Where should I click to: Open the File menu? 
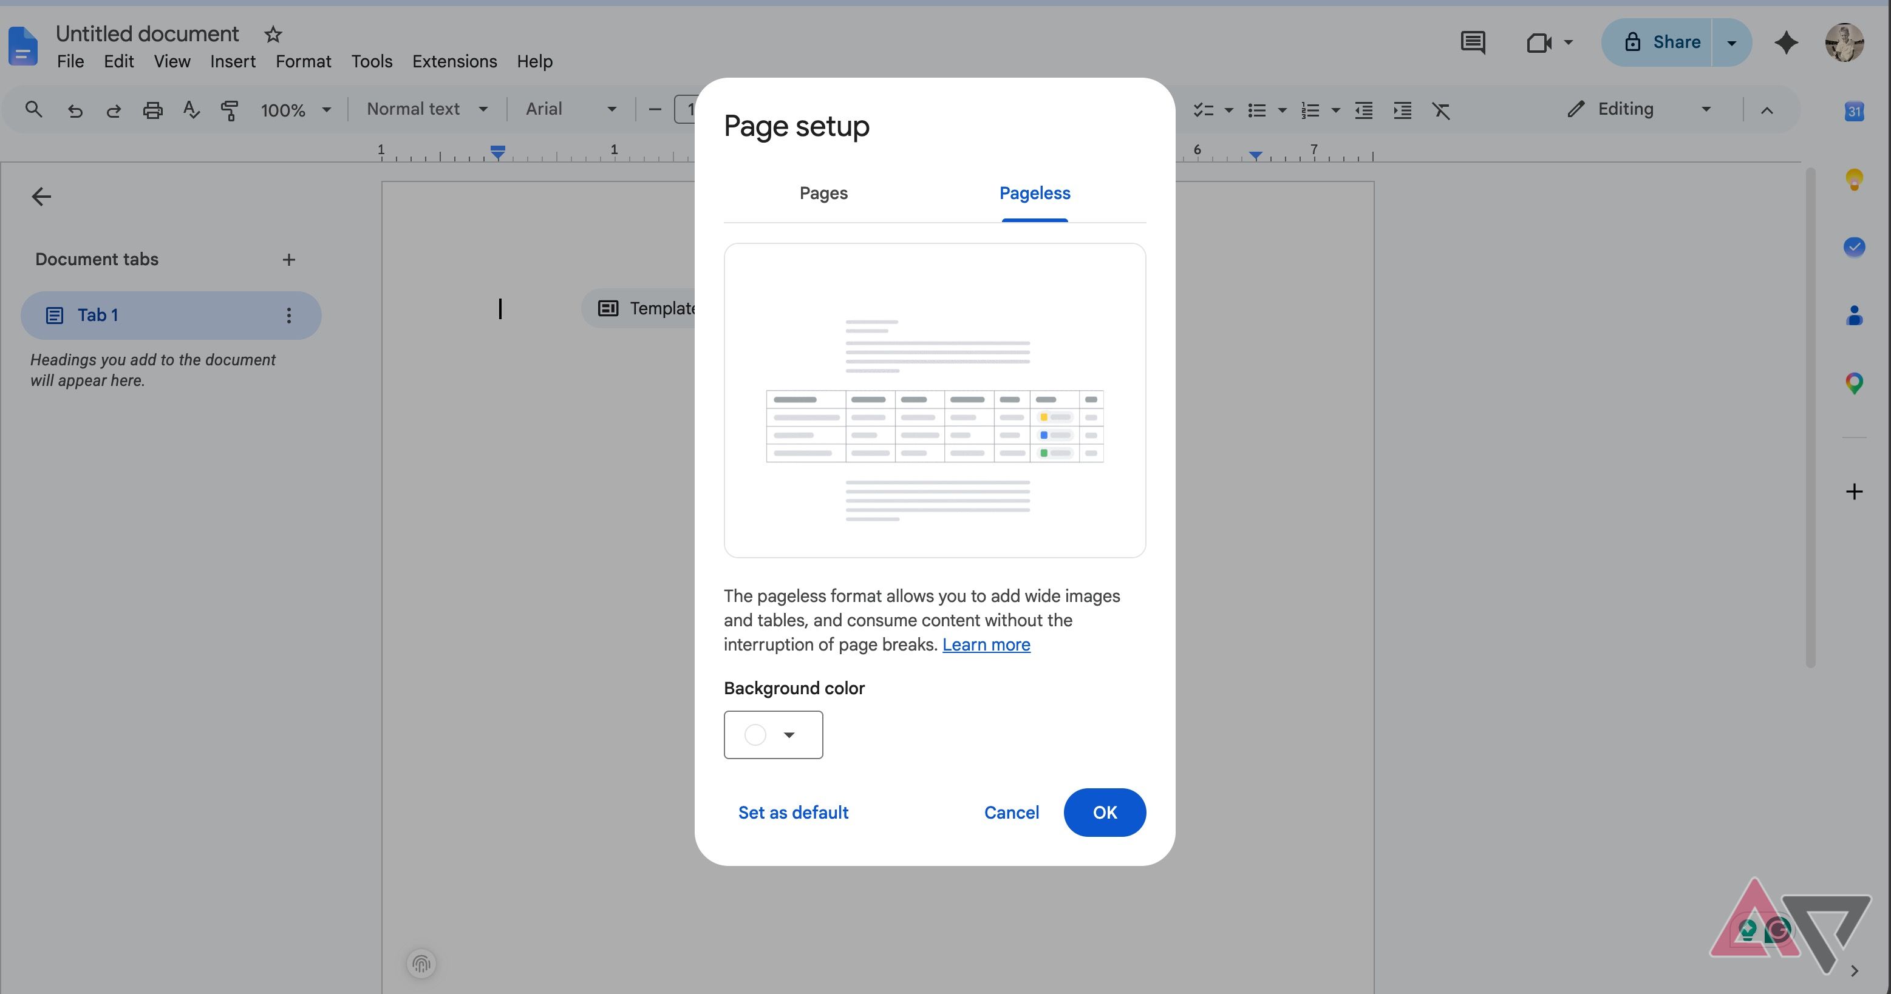tap(70, 62)
